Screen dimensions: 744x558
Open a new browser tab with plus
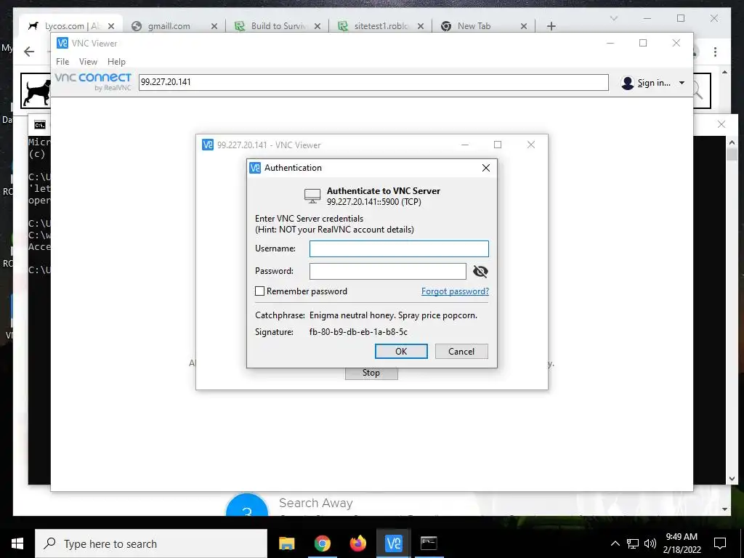pos(551,26)
